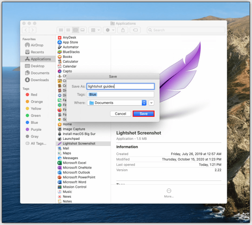Click the Save As filename field
The height and width of the screenshot is (225, 252).
[121, 86]
